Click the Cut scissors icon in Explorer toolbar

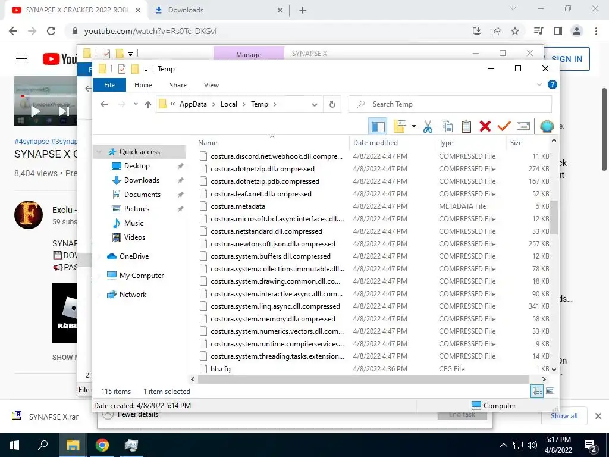pyautogui.click(x=428, y=126)
